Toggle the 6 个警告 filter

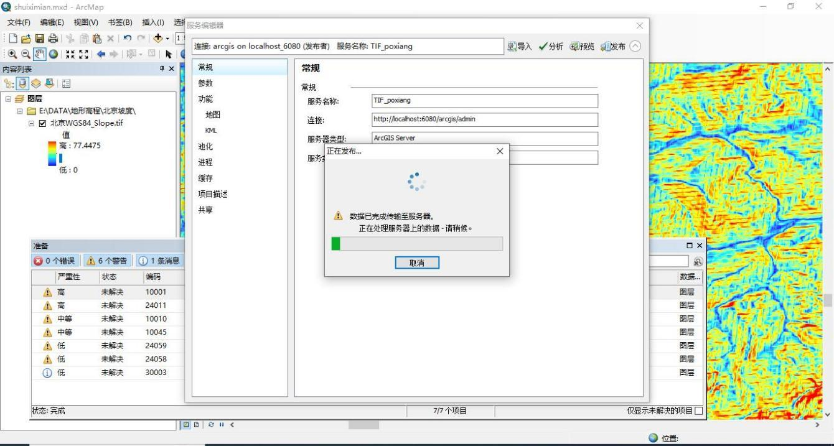click(107, 260)
